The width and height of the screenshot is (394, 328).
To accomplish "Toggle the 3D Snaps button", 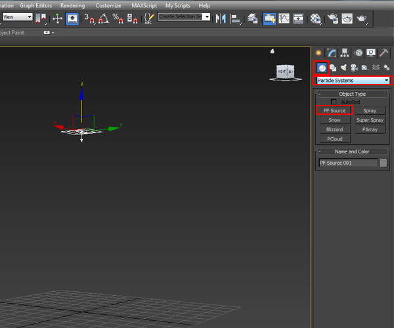I will (x=89, y=18).
